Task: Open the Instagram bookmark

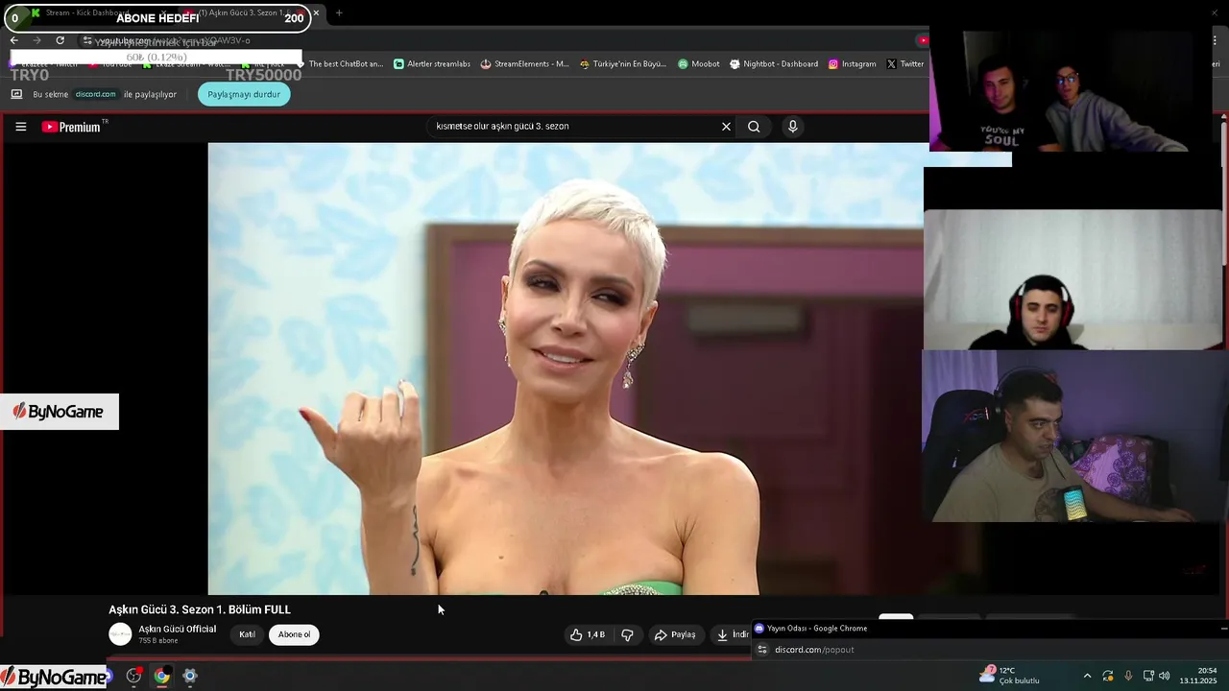Action: 853,64
